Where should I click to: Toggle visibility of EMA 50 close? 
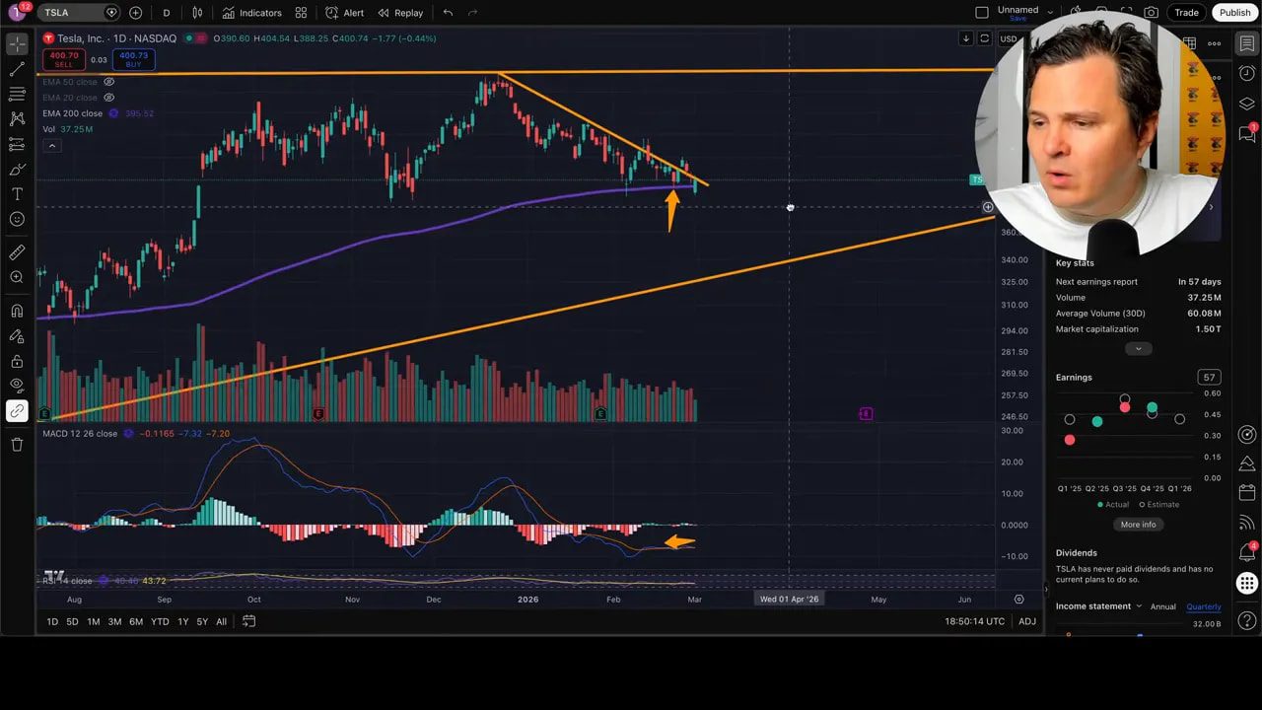[x=108, y=82]
